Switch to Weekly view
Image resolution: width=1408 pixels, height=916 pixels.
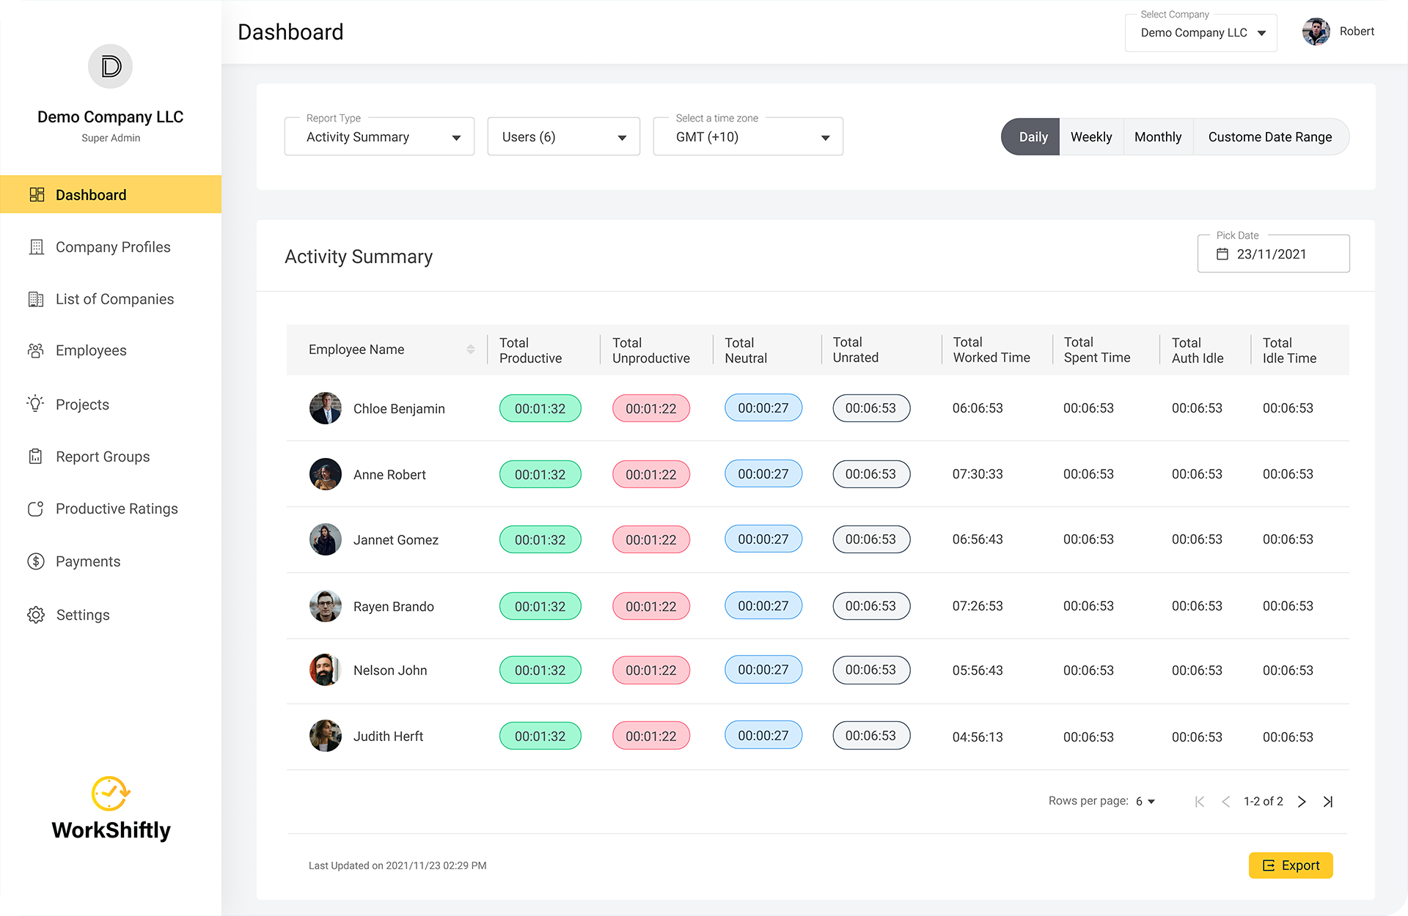1090,137
